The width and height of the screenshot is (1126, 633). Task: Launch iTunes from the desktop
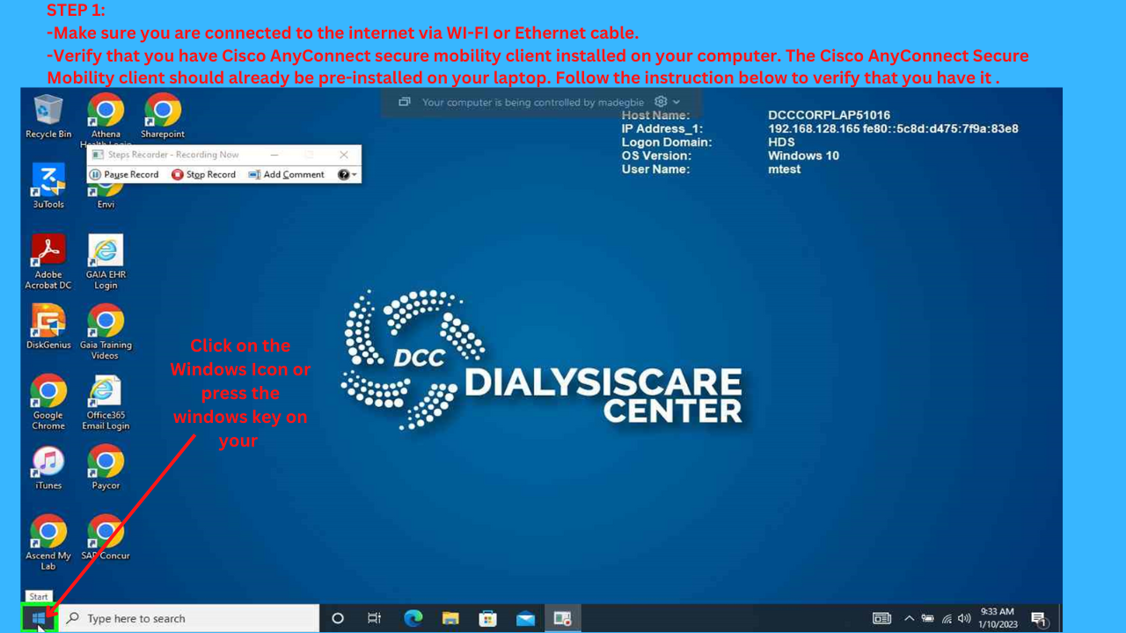tap(48, 468)
